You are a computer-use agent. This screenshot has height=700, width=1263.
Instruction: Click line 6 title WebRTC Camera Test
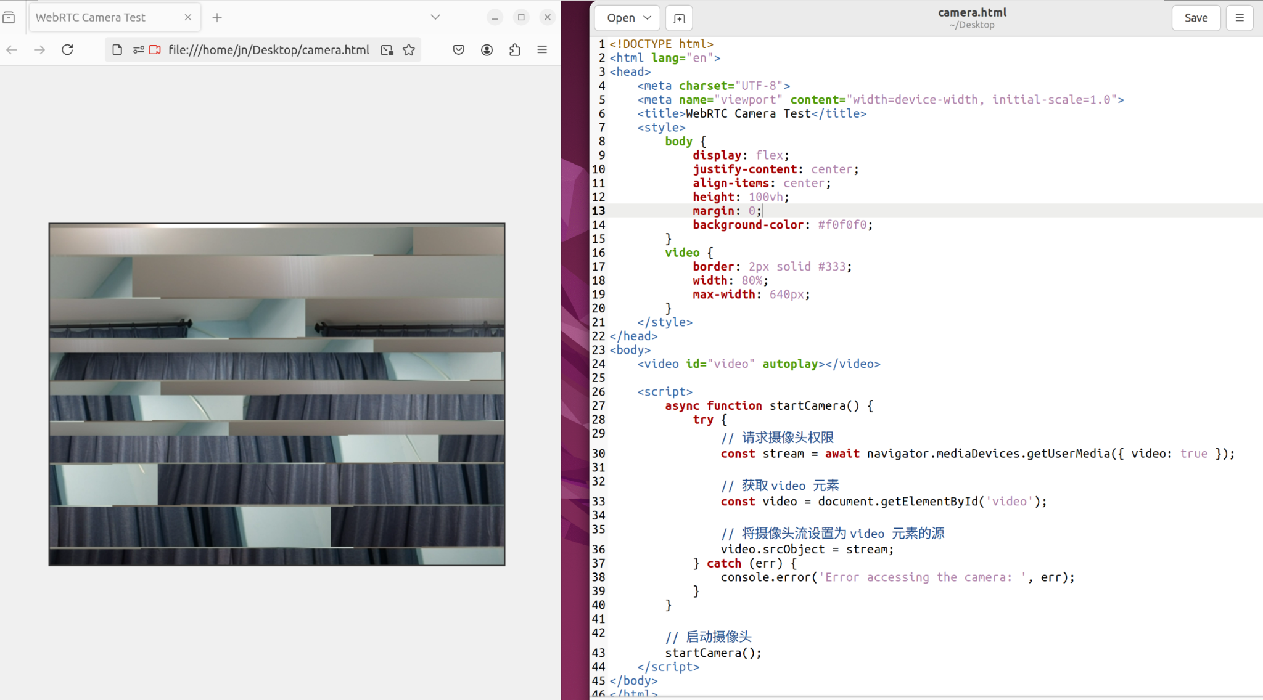point(752,113)
